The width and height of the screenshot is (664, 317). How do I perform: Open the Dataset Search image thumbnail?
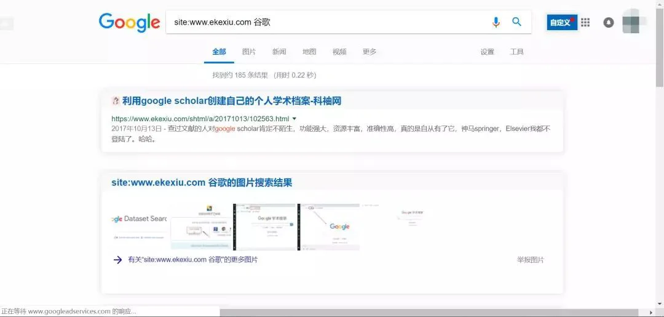140,227
